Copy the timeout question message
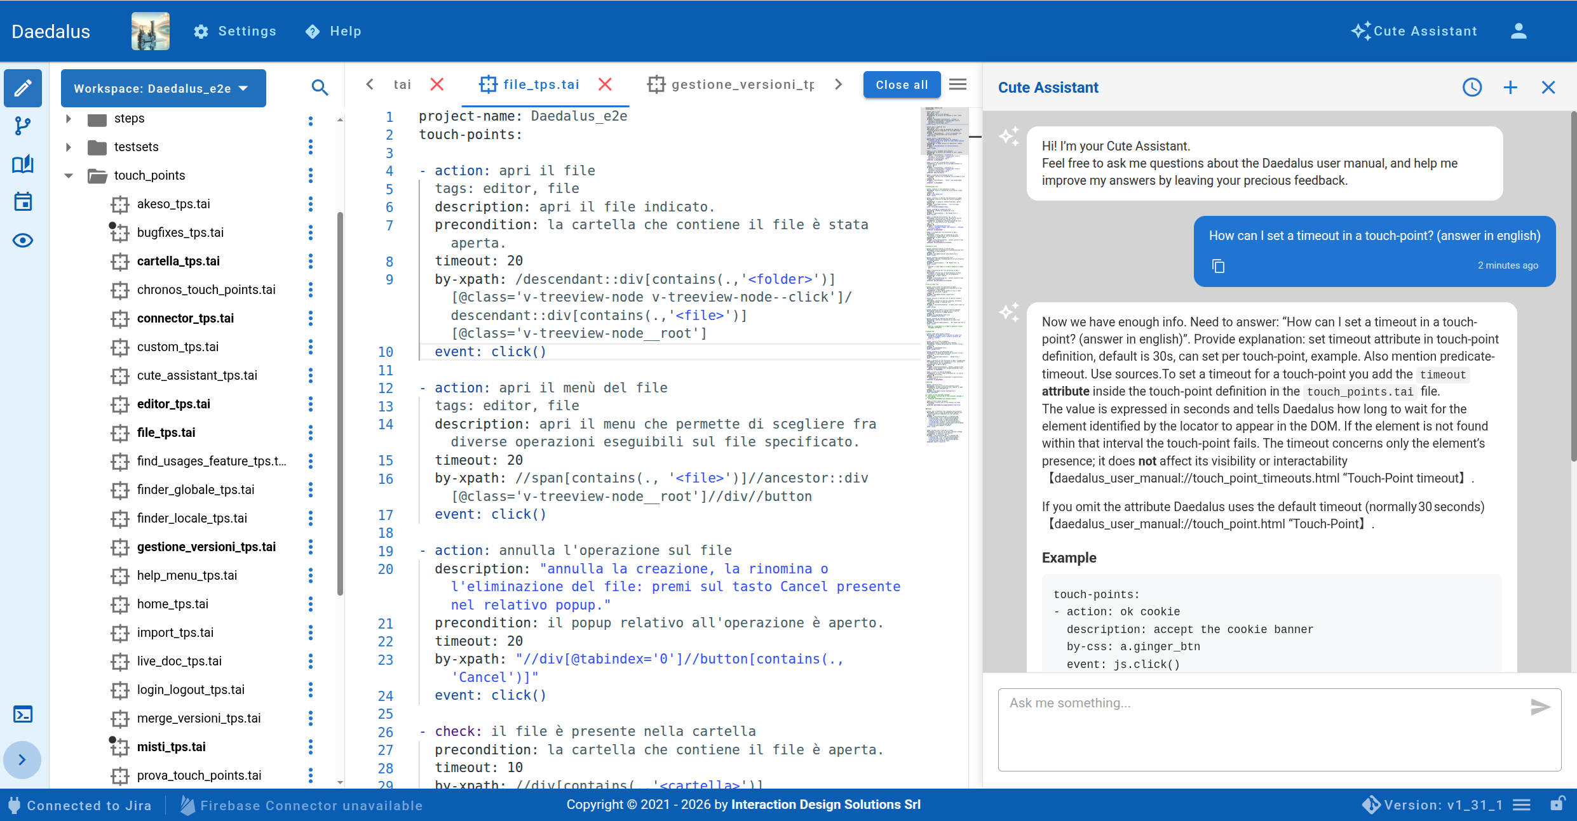The width and height of the screenshot is (1577, 821). 1218,266
